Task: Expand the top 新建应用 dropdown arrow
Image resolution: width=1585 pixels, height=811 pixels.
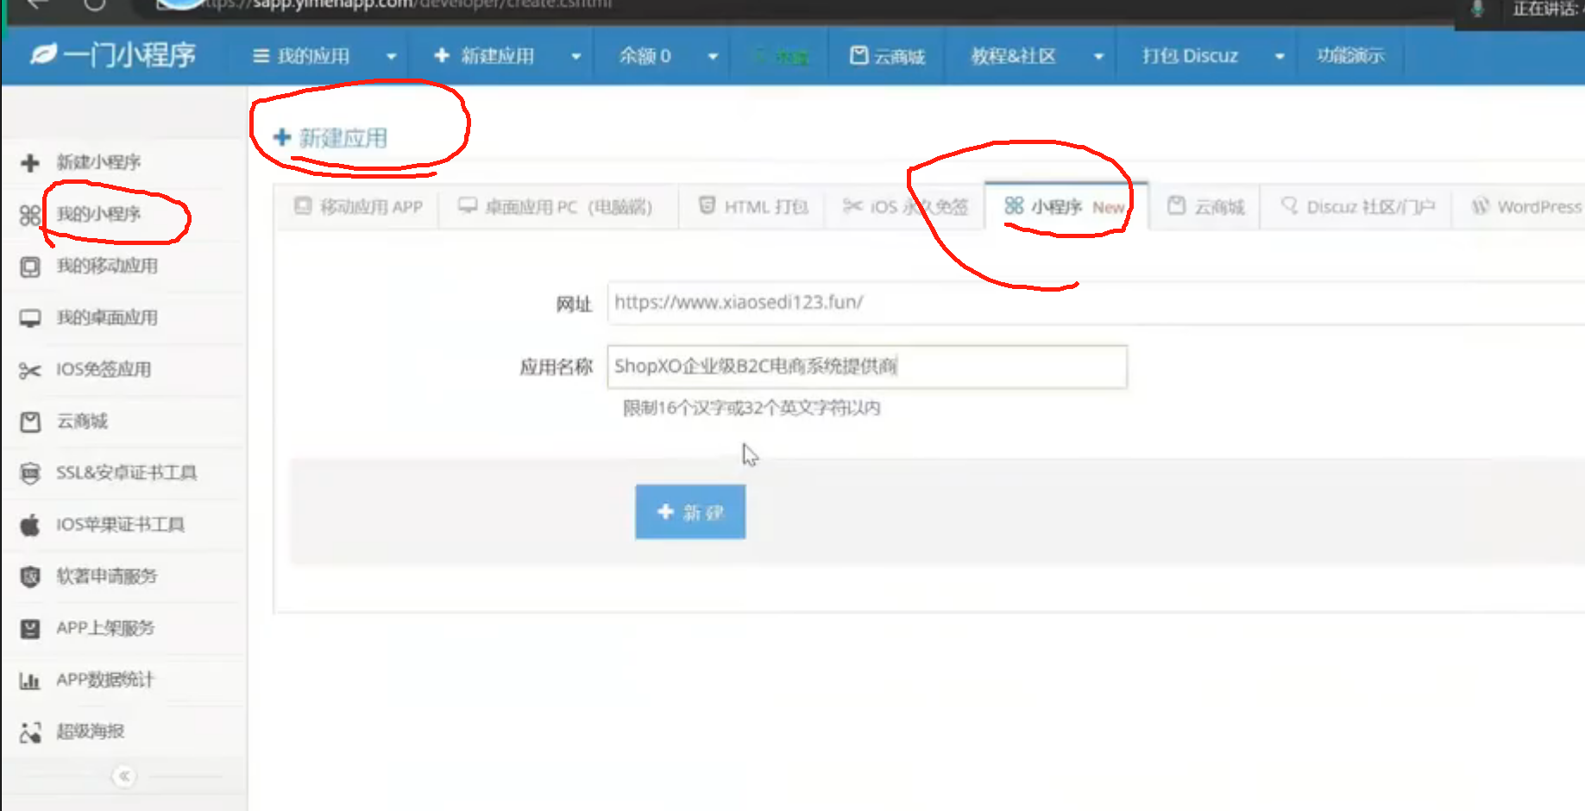Action: tap(576, 57)
